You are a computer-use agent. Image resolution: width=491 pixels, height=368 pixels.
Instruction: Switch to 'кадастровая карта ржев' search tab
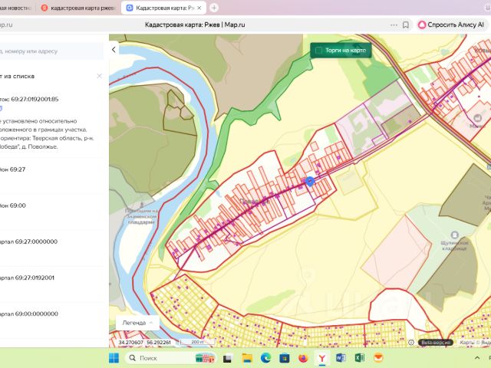point(78,8)
